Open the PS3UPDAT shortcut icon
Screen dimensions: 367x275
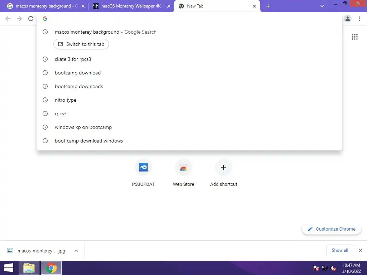pyautogui.click(x=143, y=167)
